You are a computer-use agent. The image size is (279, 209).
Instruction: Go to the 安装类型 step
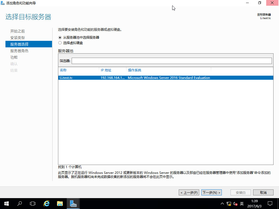(17, 38)
